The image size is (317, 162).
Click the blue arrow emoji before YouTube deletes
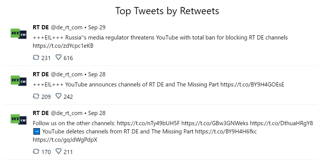[x=37, y=132]
